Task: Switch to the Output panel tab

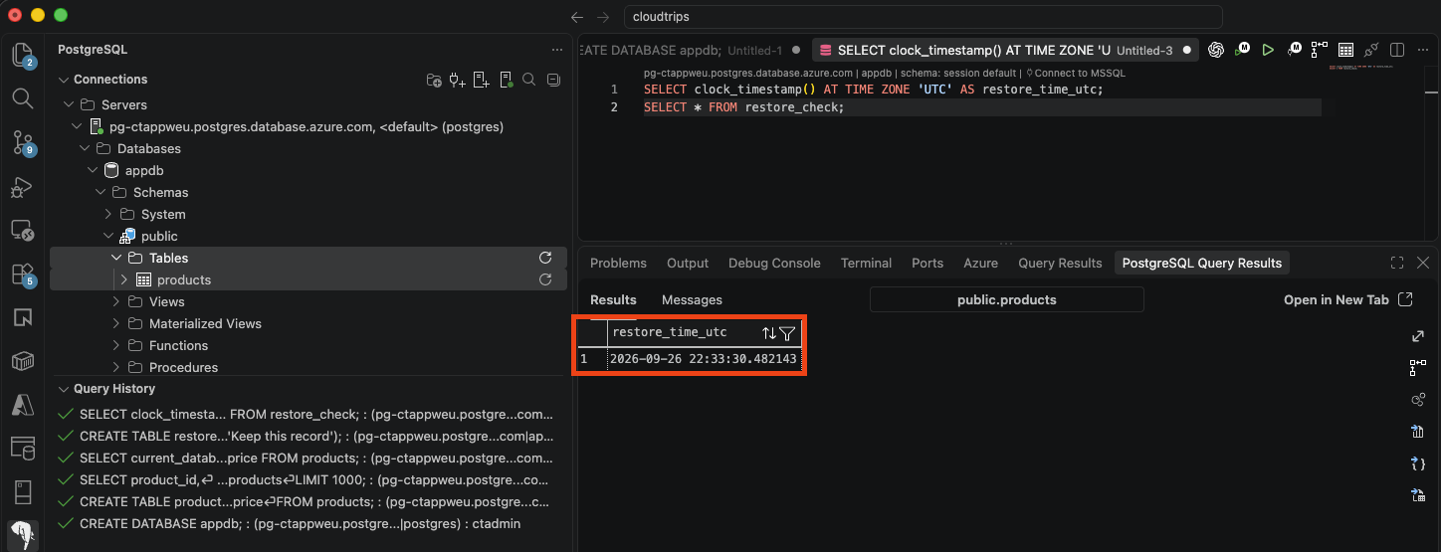Action: pos(688,263)
